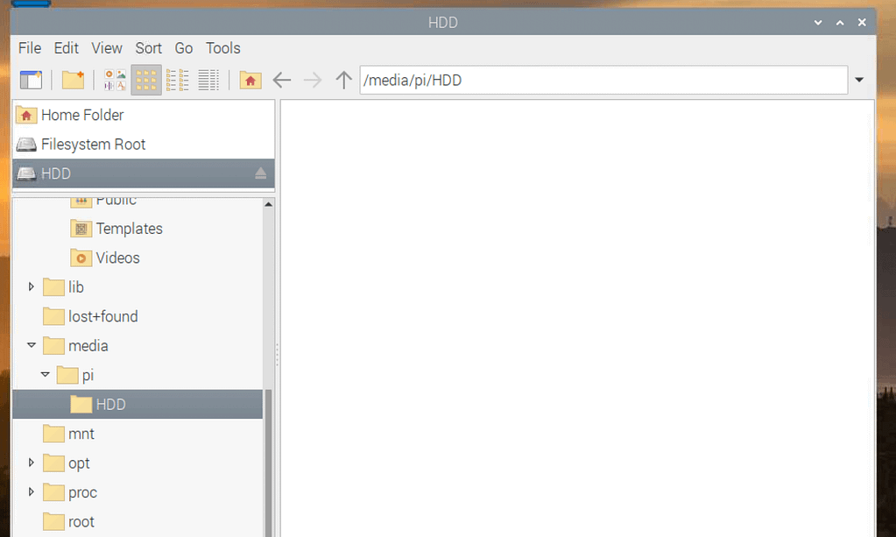Open a new window via toolbar icon
The width and height of the screenshot is (896, 537).
pos(31,80)
